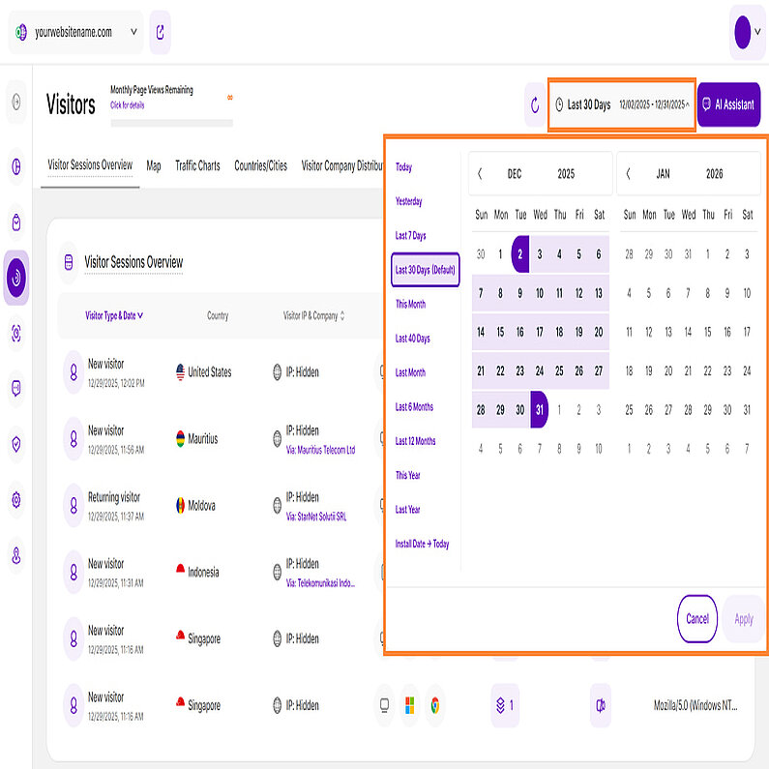Choose the This Month preset

(410, 304)
